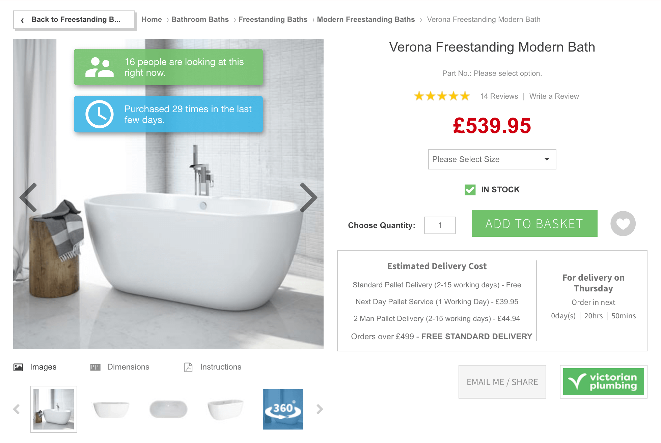This screenshot has width=661, height=443.
Task: Click the clock icon on purchase banner
Action: click(x=100, y=114)
